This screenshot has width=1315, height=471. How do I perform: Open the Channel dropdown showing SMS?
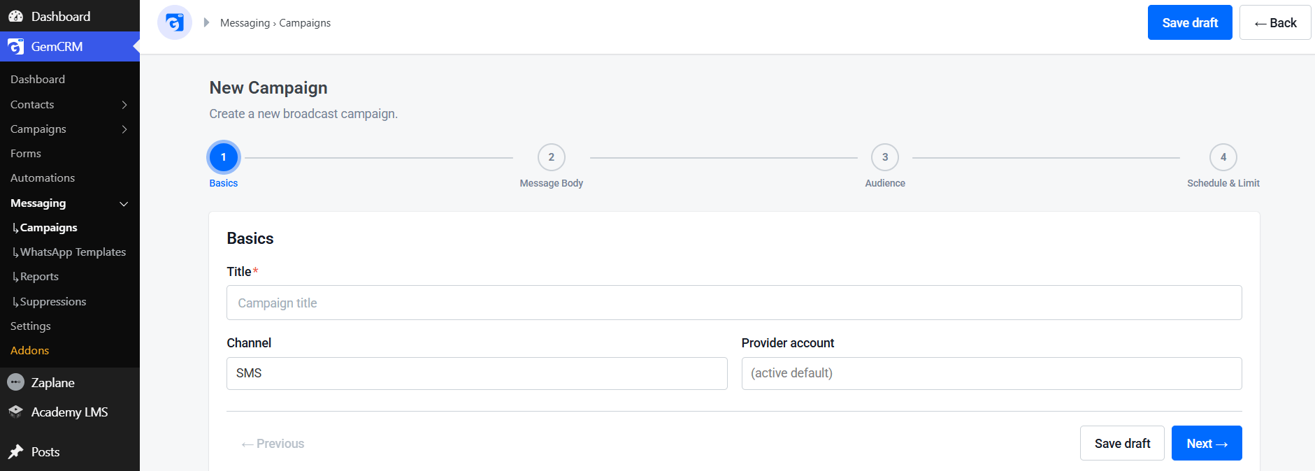[x=477, y=373]
